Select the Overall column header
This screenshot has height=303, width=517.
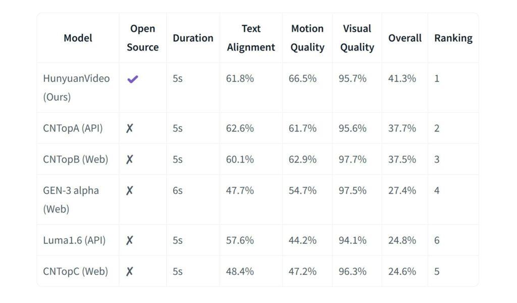(x=405, y=38)
